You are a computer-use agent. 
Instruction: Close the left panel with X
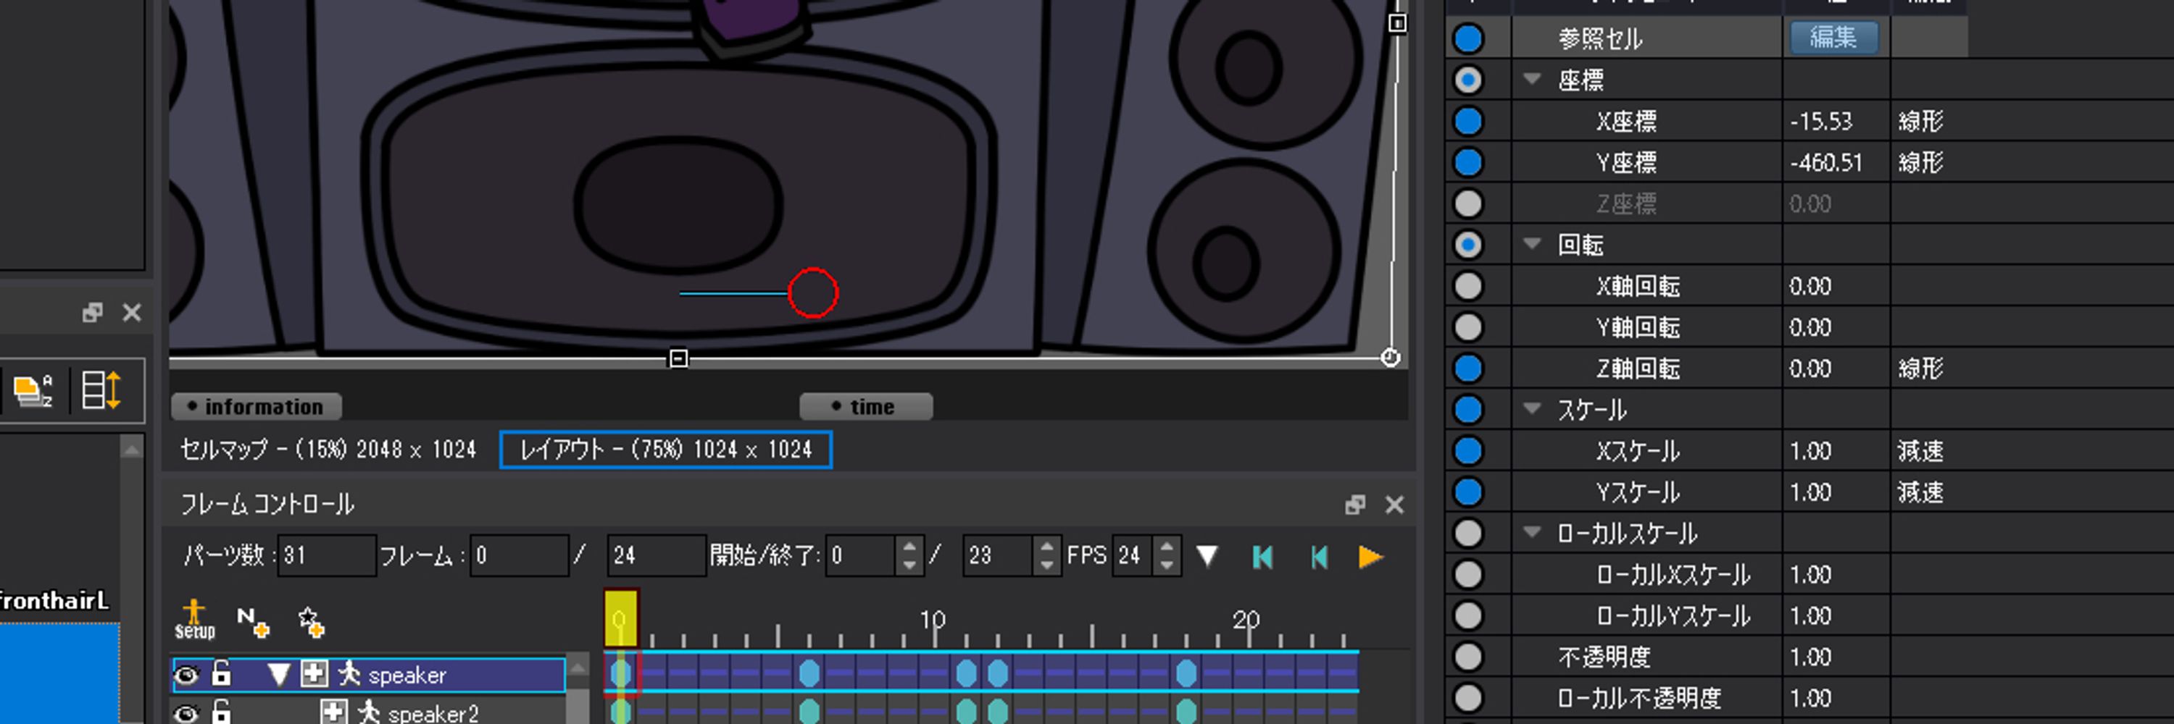click(x=132, y=313)
